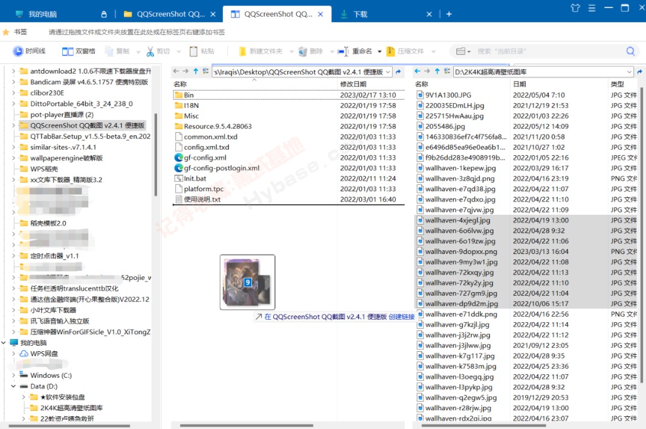Viewport: 646px width, 429px height.
Task: Select wallhaven-4xjegl.jpg in right pane
Action: 457,220
